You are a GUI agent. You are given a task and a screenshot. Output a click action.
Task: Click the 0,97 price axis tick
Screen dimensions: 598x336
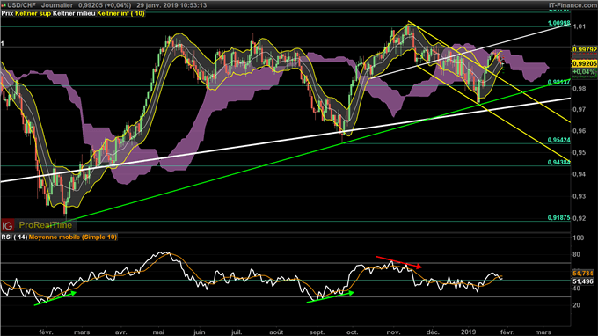[580, 109]
